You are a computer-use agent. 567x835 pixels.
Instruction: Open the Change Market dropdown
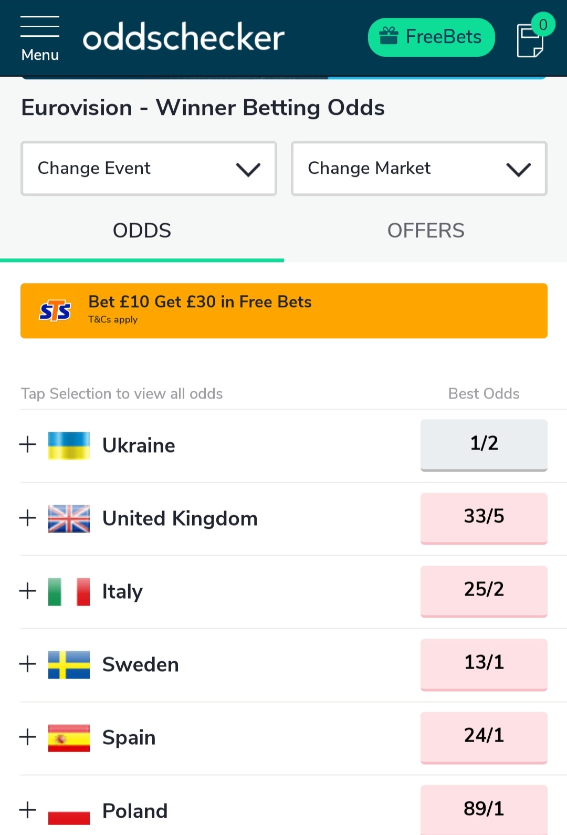pyautogui.click(x=419, y=169)
